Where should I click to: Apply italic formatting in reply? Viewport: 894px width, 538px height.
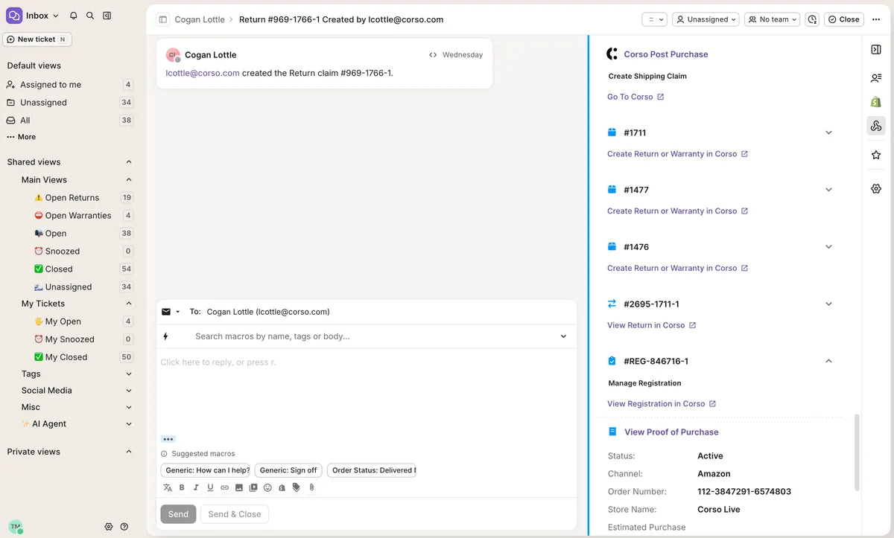(x=196, y=488)
